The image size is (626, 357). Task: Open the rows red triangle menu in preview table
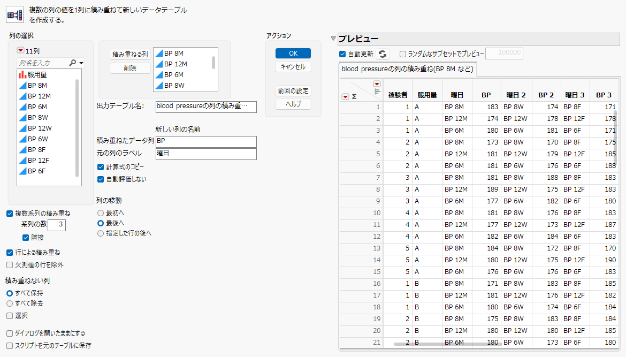click(345, 97)
